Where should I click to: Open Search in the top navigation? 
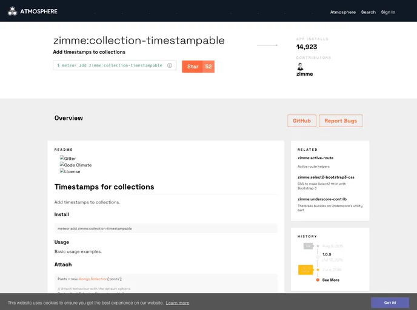coord(369,12)
